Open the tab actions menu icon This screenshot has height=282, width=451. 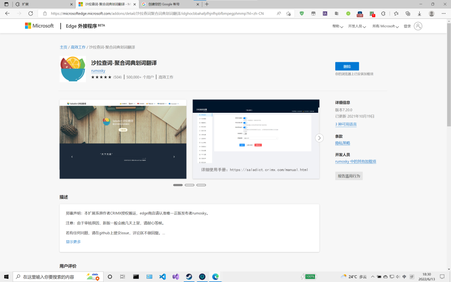click(6, 4)
